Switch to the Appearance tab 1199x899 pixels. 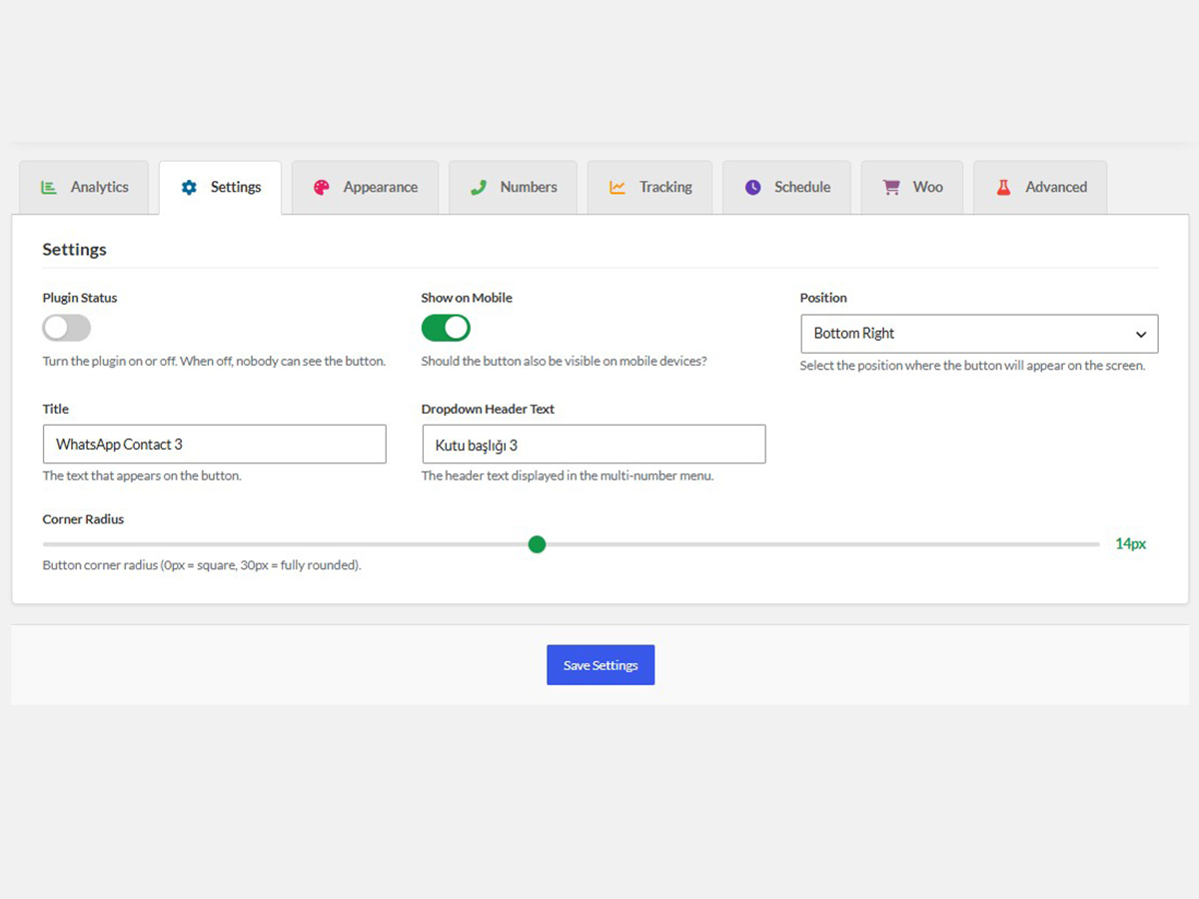pos(365,187)
